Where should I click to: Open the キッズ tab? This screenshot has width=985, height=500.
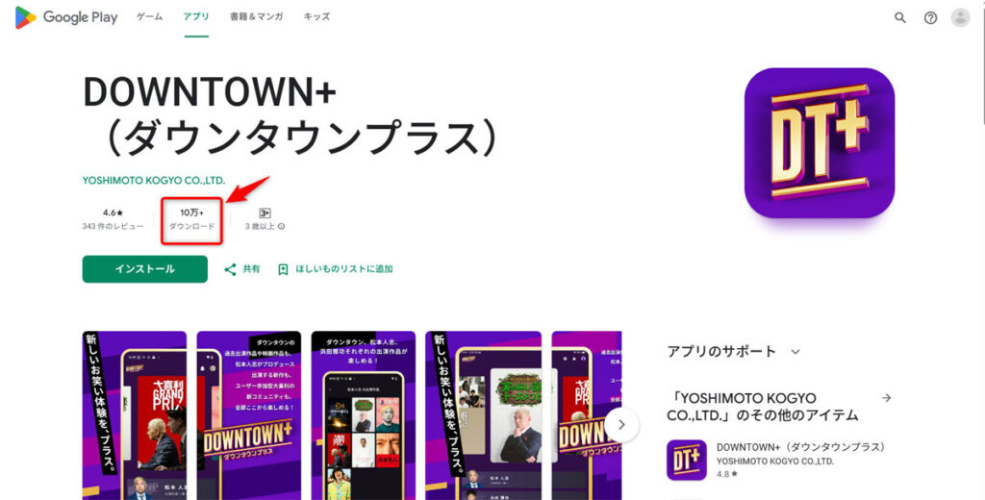pos(316,17)
